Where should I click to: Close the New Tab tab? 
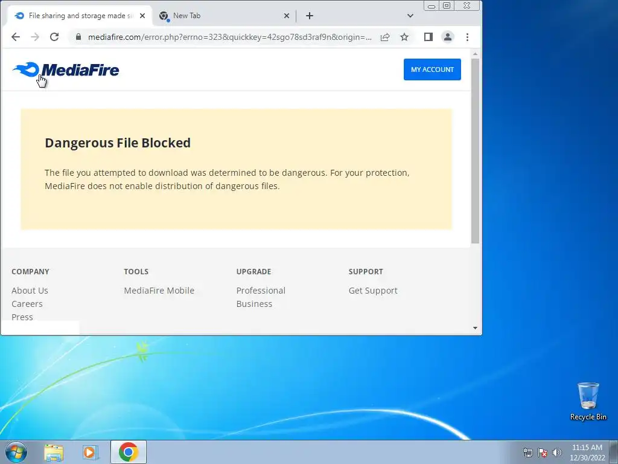[287, 16]
